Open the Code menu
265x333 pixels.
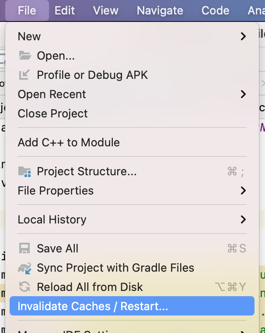tap(216, 10)
